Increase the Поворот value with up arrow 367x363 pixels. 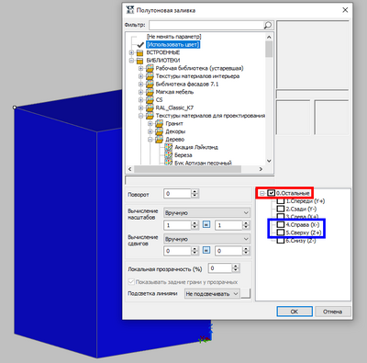(195, 191)
